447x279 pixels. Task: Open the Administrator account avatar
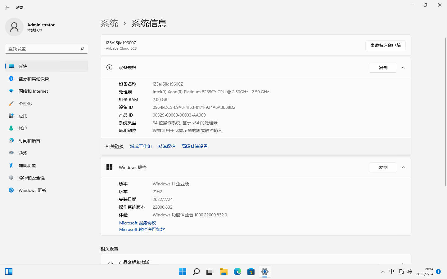14,27
